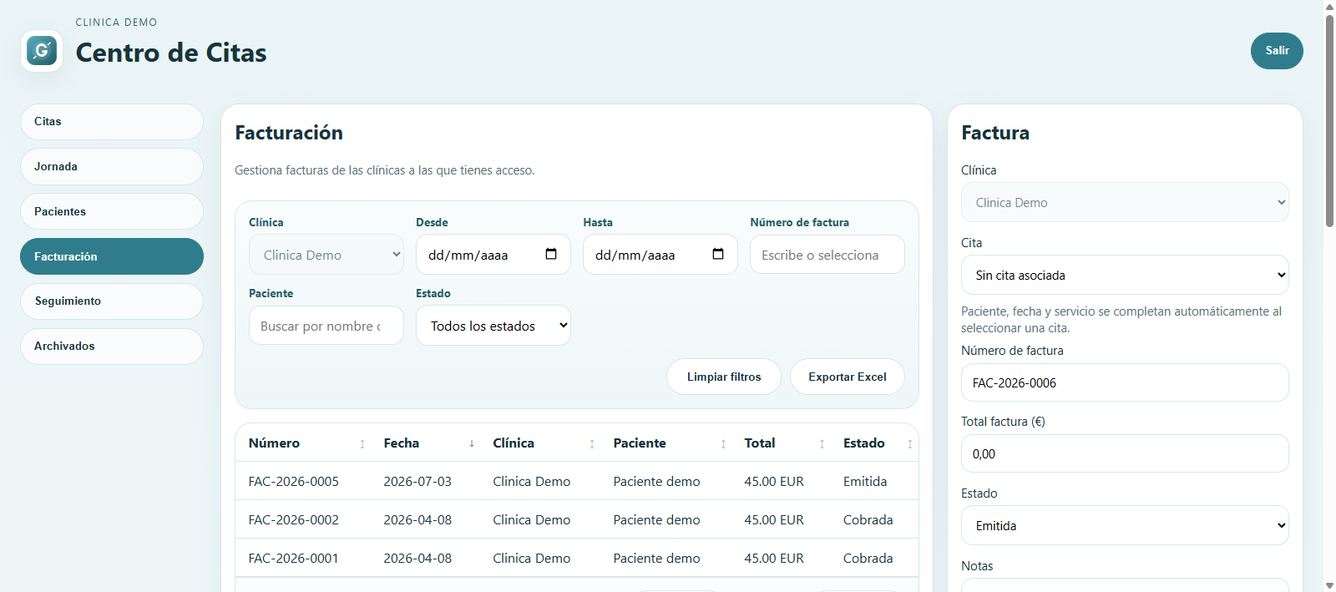Click the Clinica Demo app logo icon
Screen dimensions: 1336x592
(x=42, y=51)
